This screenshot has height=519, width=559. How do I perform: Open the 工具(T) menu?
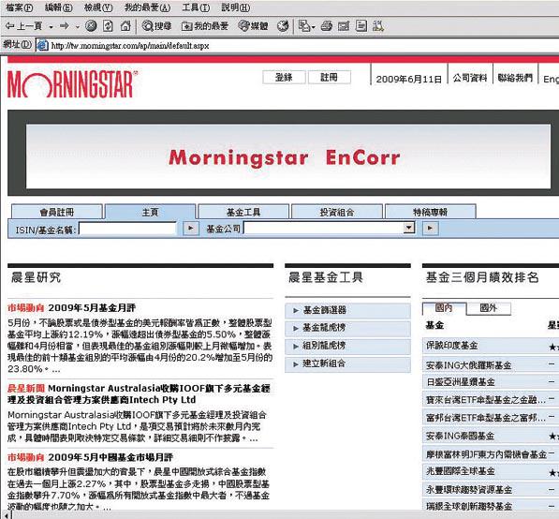tap(196, 7)
